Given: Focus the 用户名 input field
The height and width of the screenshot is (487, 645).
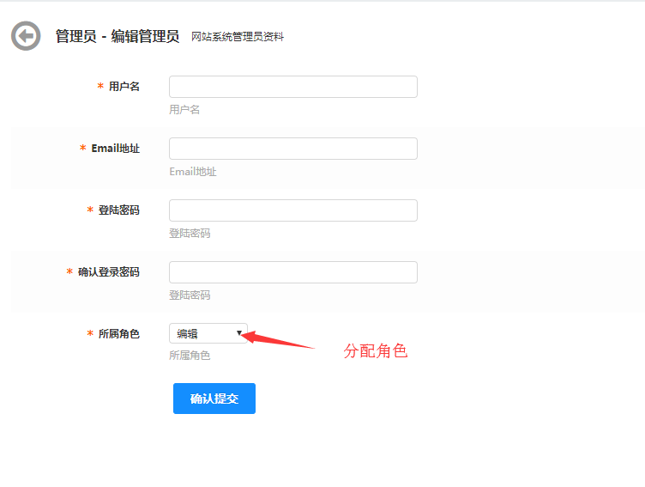Looking at the screenshot, I should (x=292, y=87).
